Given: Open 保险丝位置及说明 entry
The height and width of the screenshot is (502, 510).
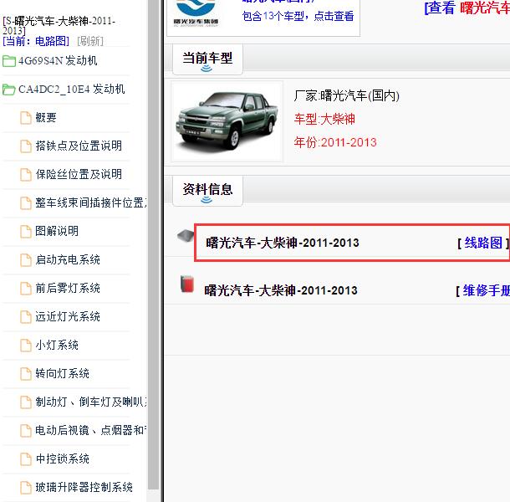Looking at the screenshot, I should [x=79, y=174].
